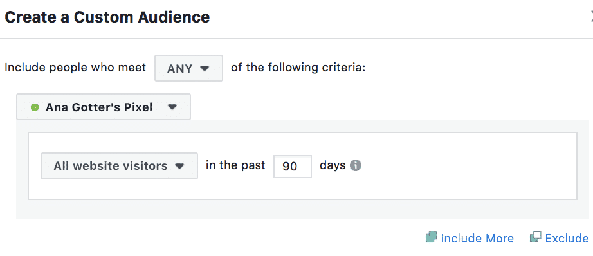593x256 pixels.
Task: Click the arrow inside the ANY selector
Action: 205,68
